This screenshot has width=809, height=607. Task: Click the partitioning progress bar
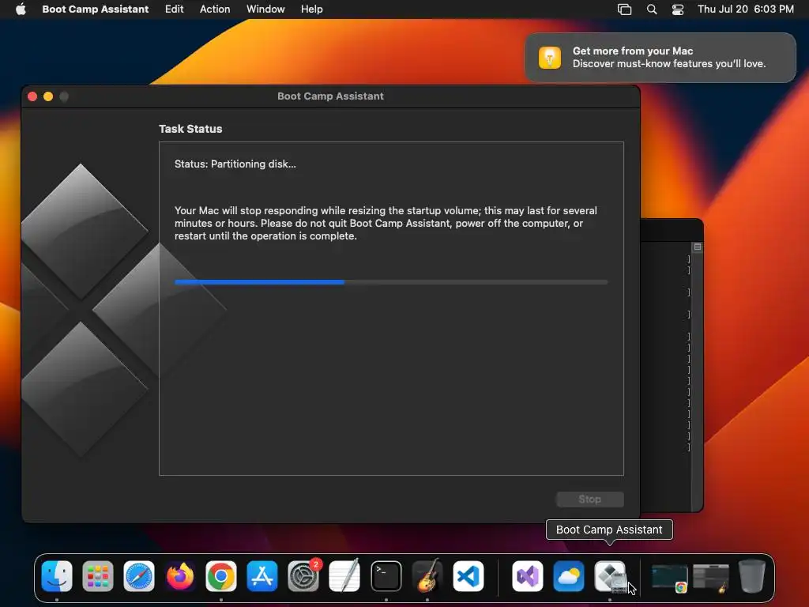coord(391,282)
